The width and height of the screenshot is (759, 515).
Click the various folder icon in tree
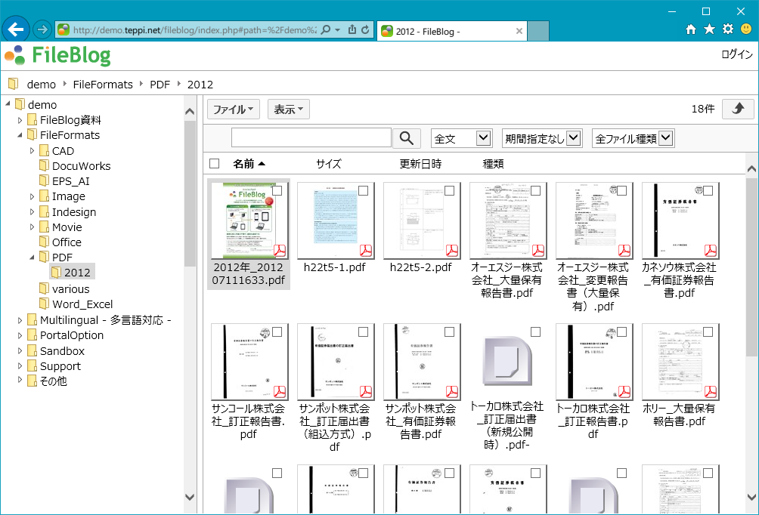coord(44,288)
